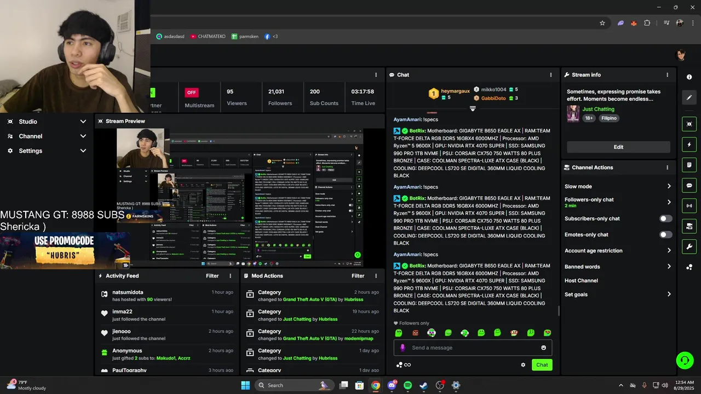
Task: Open browser extensions puzzle icon
Action: (647, 23)
